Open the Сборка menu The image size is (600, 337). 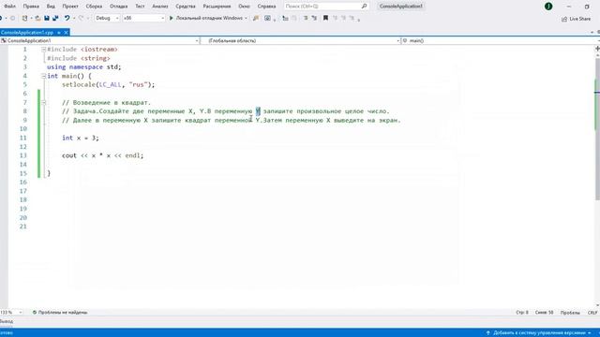(94, 7)
